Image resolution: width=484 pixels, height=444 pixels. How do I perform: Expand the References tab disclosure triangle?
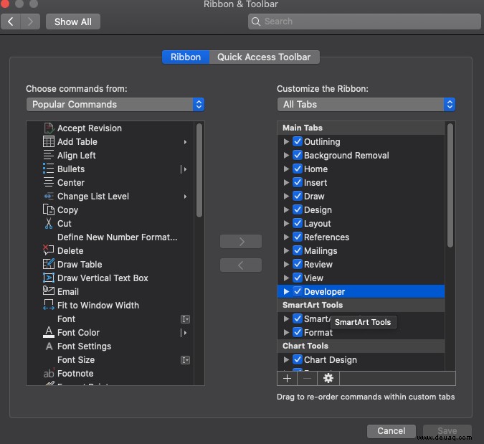click(286, 237)
